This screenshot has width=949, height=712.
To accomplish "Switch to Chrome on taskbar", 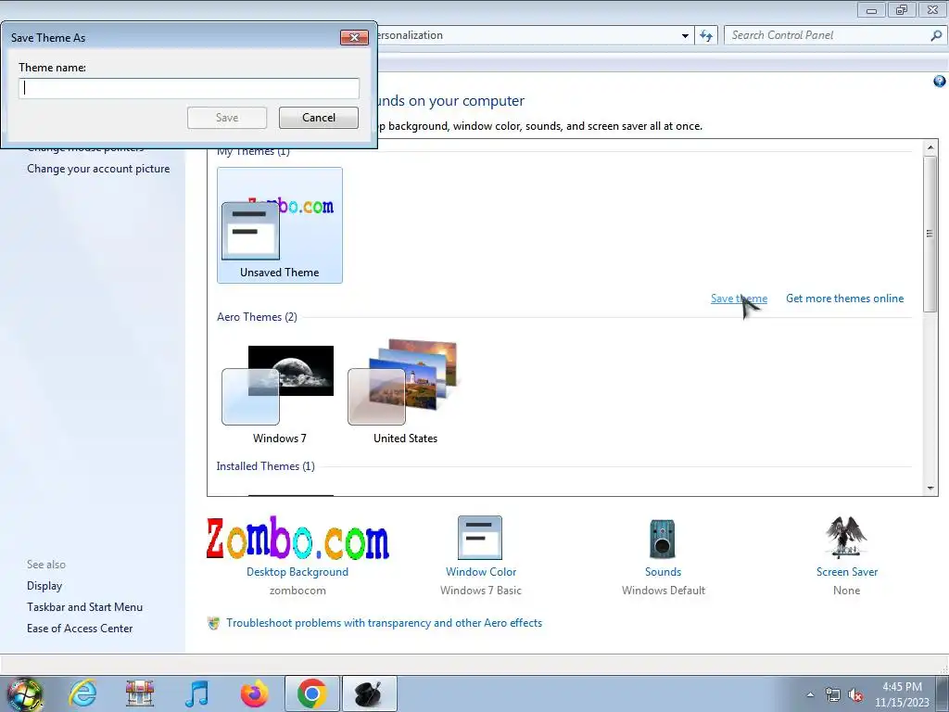I will pyautogui.click(x=311, y=693).
